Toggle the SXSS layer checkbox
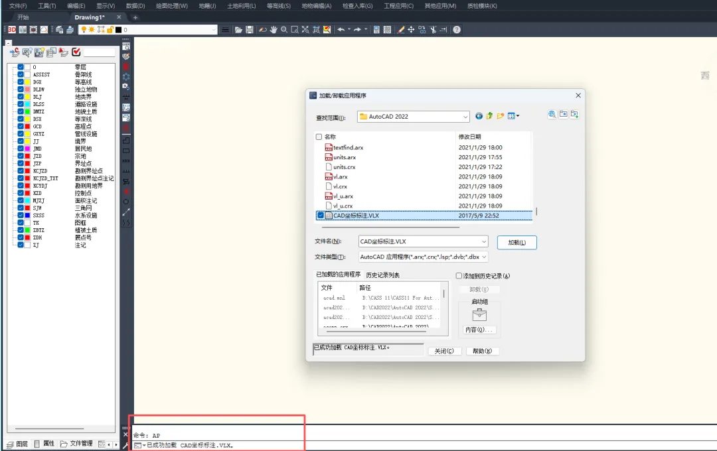 click(x=21, y=215)
